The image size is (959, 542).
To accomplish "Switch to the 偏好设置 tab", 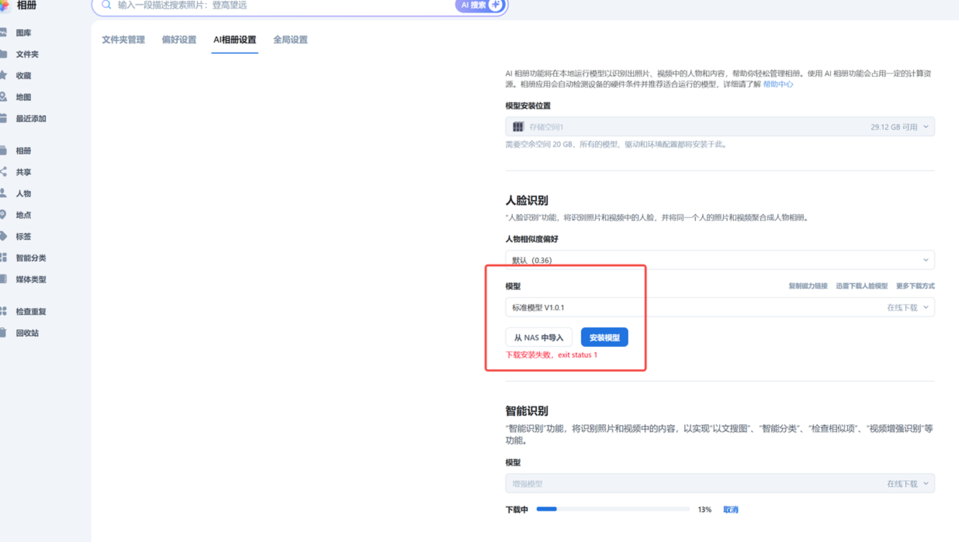I will coord(179,40).
